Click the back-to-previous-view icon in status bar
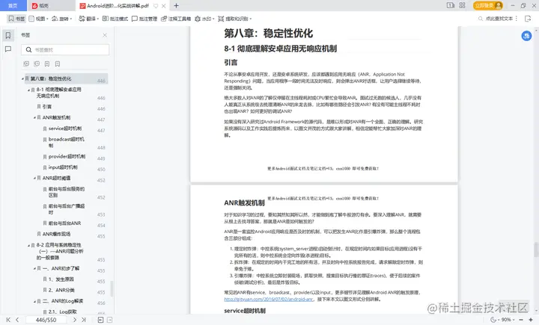Screen dimensions: 539x325 click(100, 320)
